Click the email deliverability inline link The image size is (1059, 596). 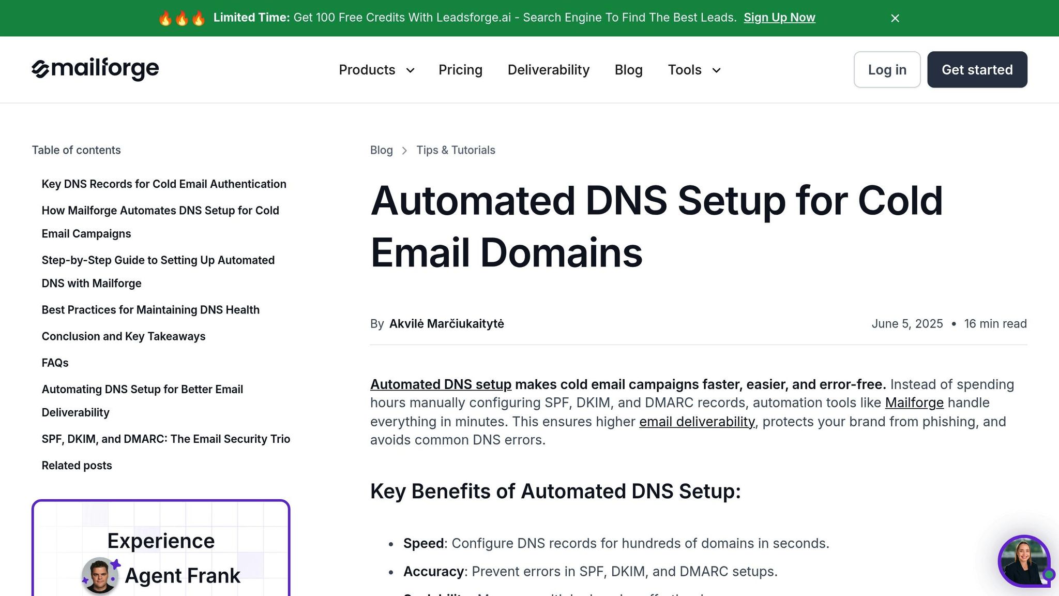pyautogui.click(x=697, y=422)
